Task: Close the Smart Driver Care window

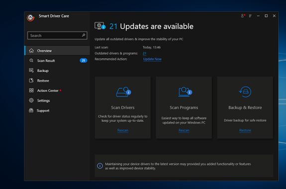Action: click(x=274, y=16)
